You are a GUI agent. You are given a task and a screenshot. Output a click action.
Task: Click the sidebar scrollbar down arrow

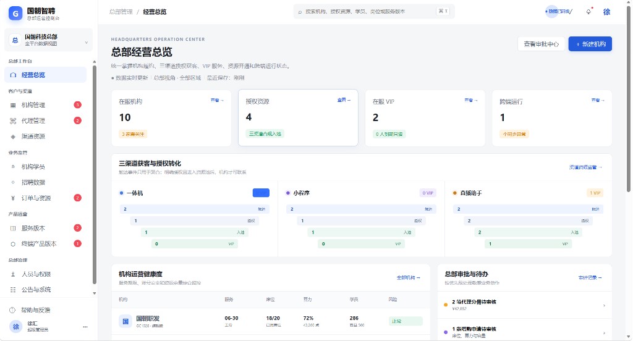click(x=95, y=293)
